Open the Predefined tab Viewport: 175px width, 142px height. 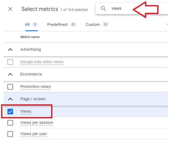[x=62, y=24]
